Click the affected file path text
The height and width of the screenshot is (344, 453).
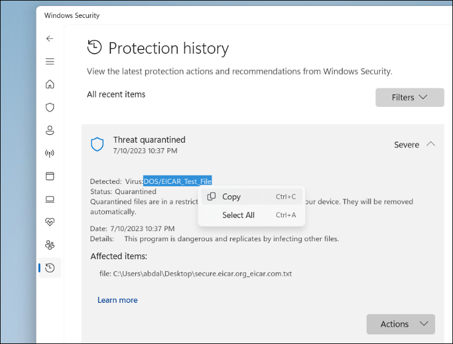click(196, 274)
